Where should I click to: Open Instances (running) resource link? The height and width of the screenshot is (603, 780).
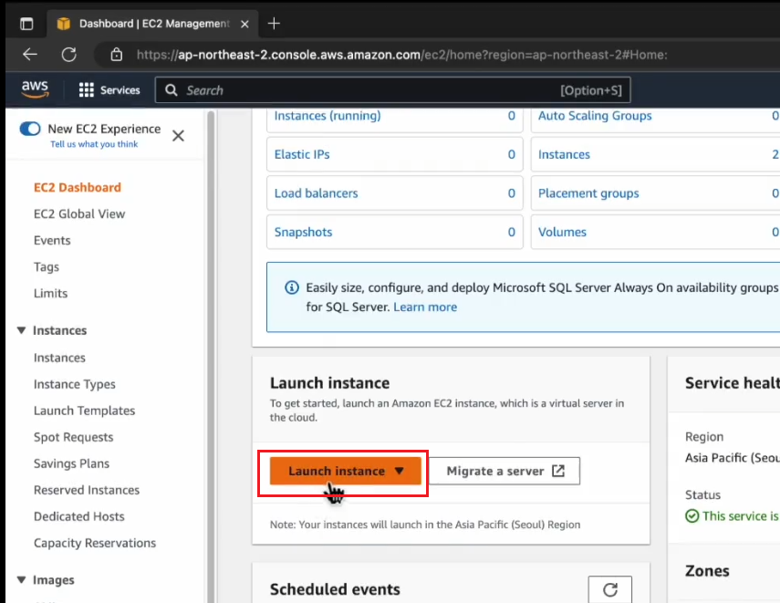(328, 116)
